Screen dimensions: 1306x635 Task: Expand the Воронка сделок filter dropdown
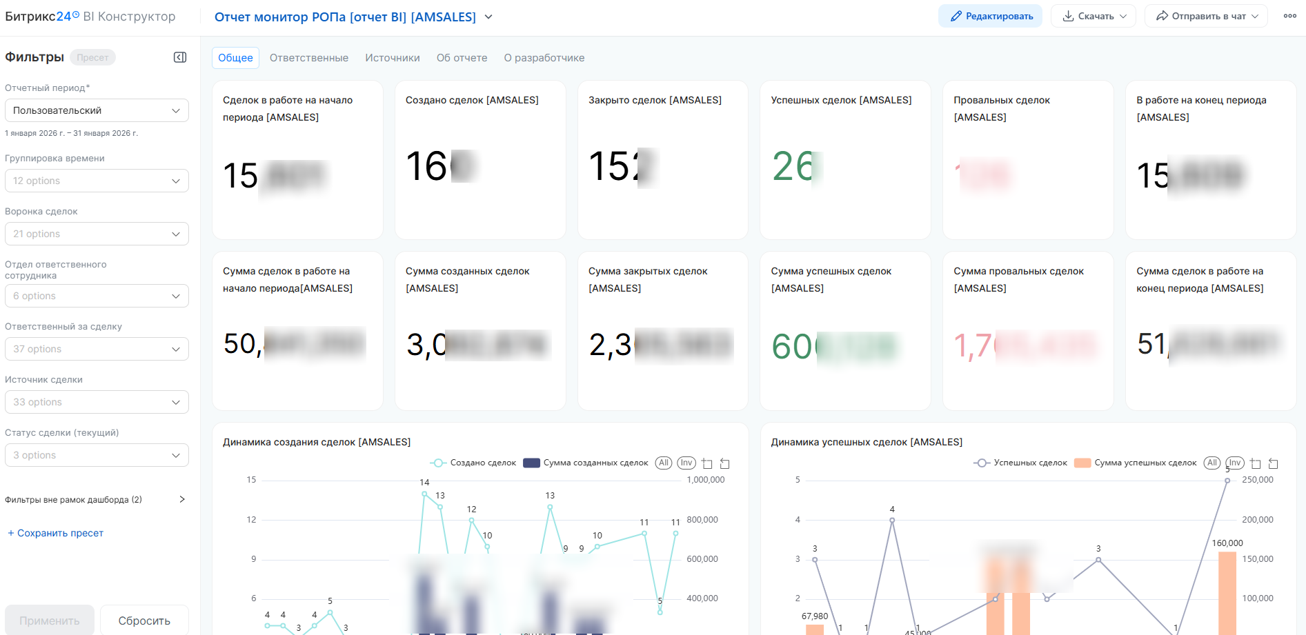[x=97, y=234]
